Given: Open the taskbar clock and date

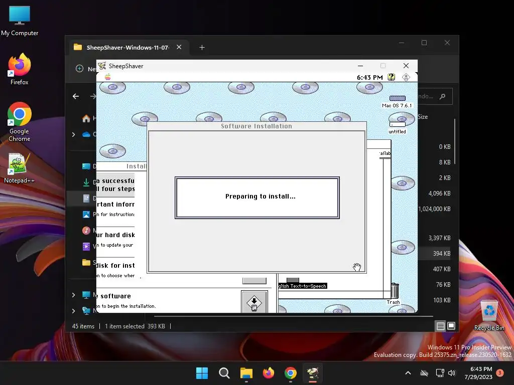Looking at the screenshot, I should (478, 373).
